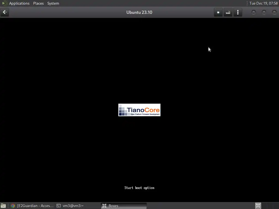Click the MATE logo icon in top panel
The height and width of the screenshot is (209, 279).
click(x=4, y=3)
